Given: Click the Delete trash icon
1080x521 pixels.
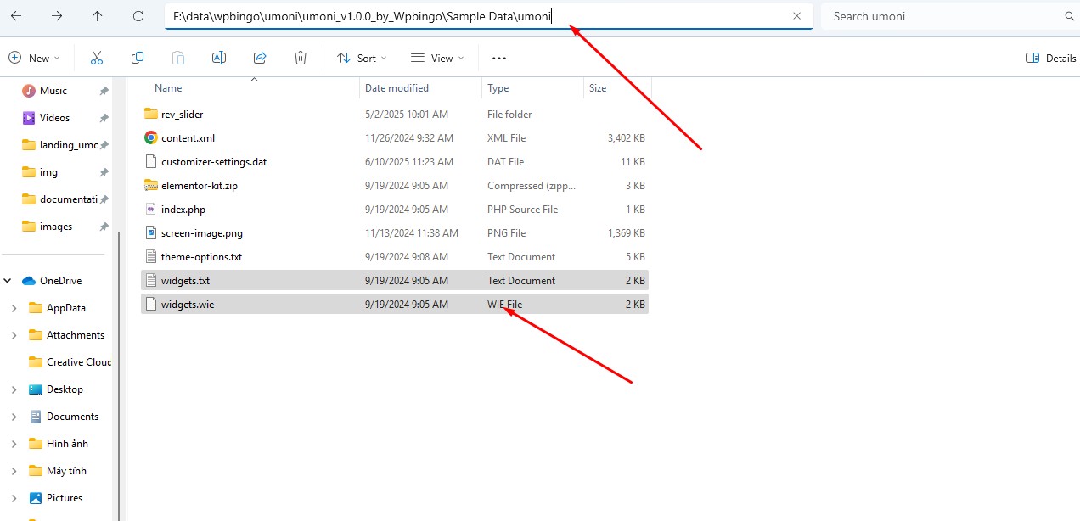Looking at the screenshot, I should pos(301,58).
